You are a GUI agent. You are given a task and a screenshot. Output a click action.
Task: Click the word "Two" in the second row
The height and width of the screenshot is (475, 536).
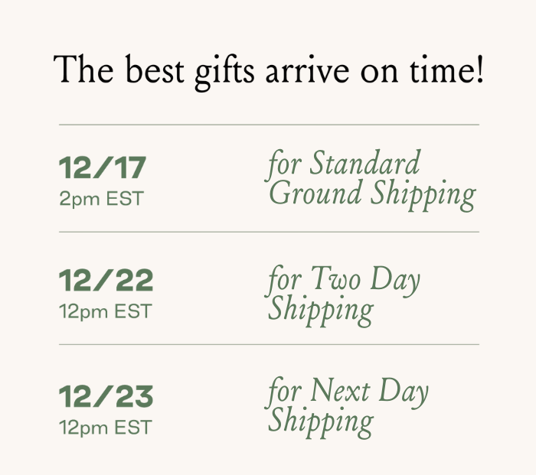click(x=335, y=280)
